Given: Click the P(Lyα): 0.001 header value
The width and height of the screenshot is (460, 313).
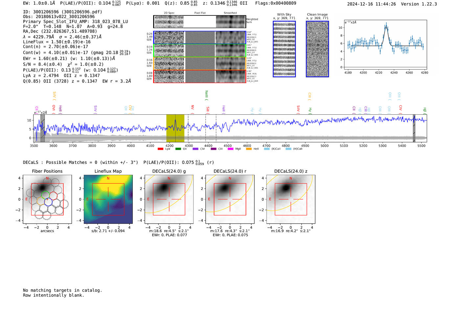Looking at the screenshot, I should pyautogui.click(x=143, y=3).
